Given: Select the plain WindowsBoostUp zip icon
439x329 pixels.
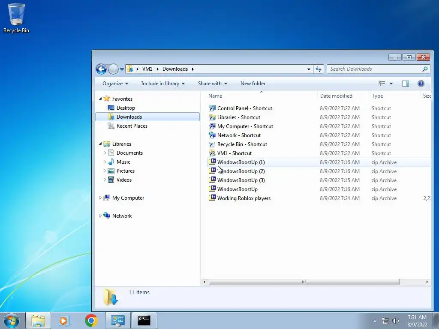Looking at the screenshot, I should (x=212, y=189).
